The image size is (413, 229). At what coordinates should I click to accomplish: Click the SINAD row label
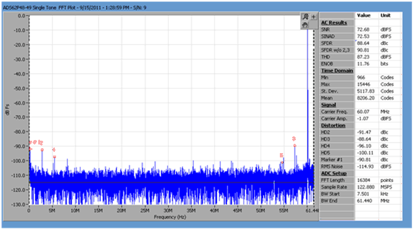[x=328, y=36]
